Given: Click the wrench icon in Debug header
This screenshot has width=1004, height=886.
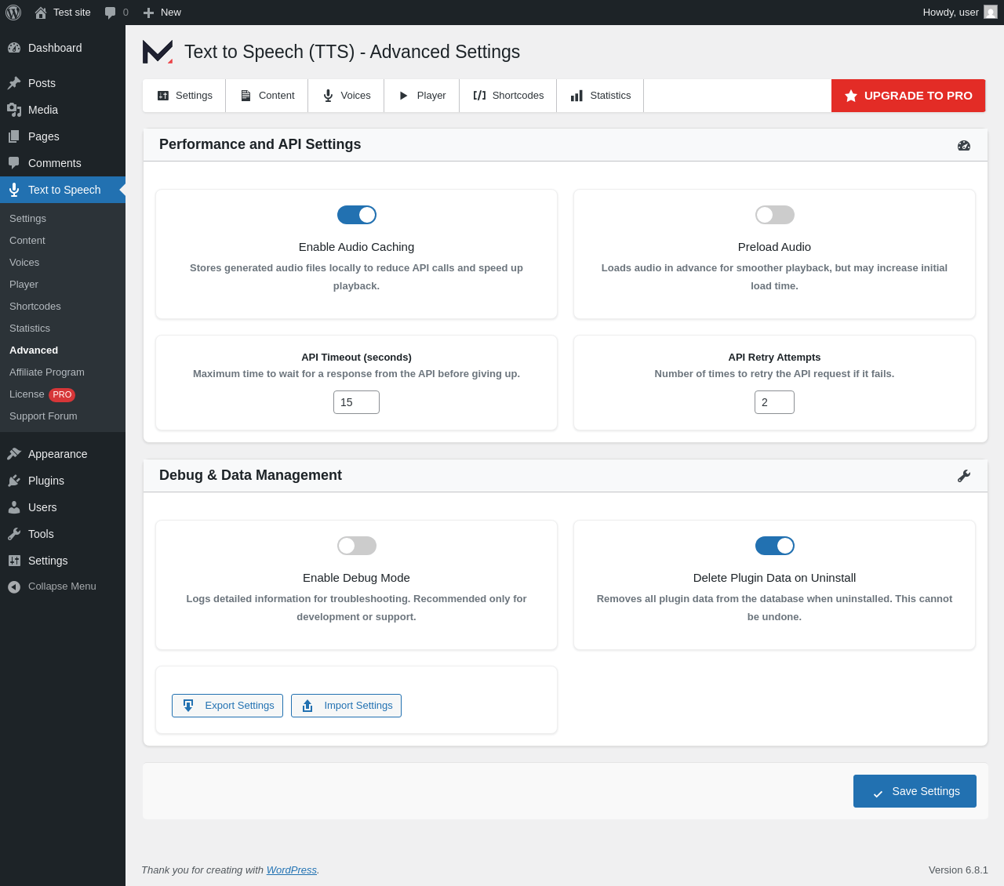Looking at the screenshot, I should 964,476.
